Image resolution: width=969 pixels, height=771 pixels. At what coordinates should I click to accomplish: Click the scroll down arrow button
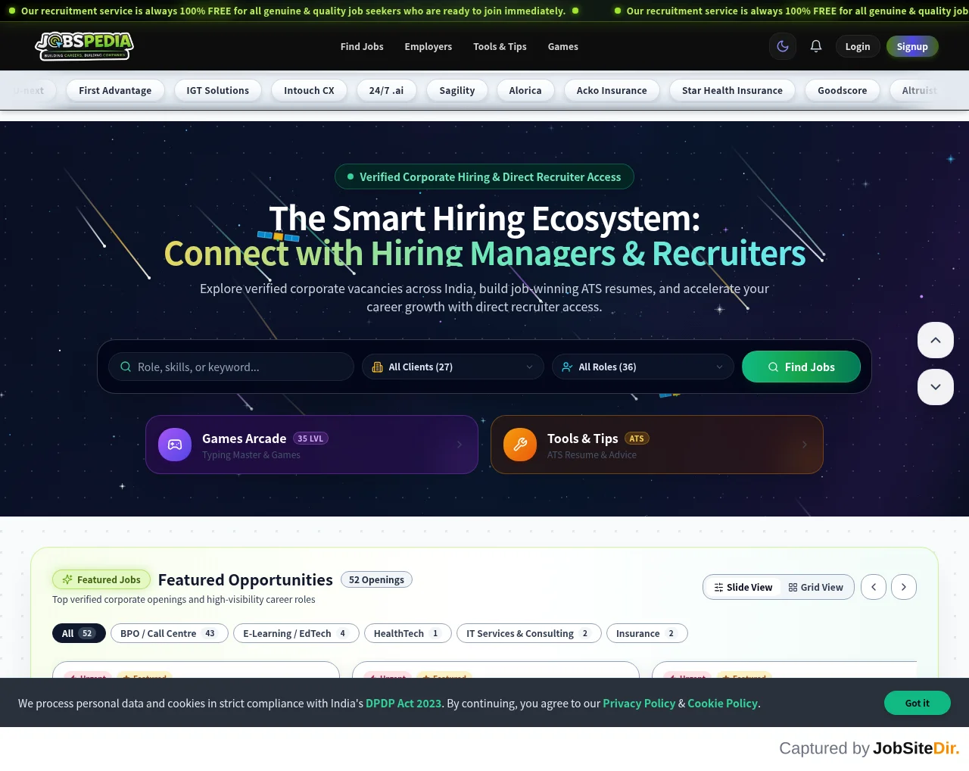pos(936,387)
